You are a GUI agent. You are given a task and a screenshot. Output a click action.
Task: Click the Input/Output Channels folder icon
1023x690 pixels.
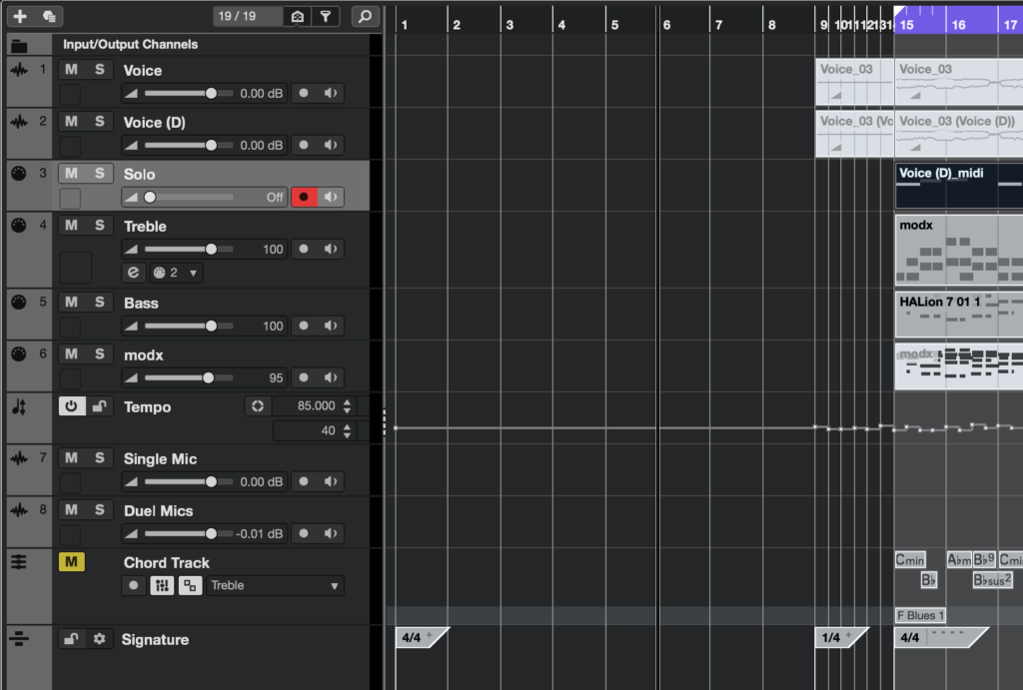click(x=19, y=45)
